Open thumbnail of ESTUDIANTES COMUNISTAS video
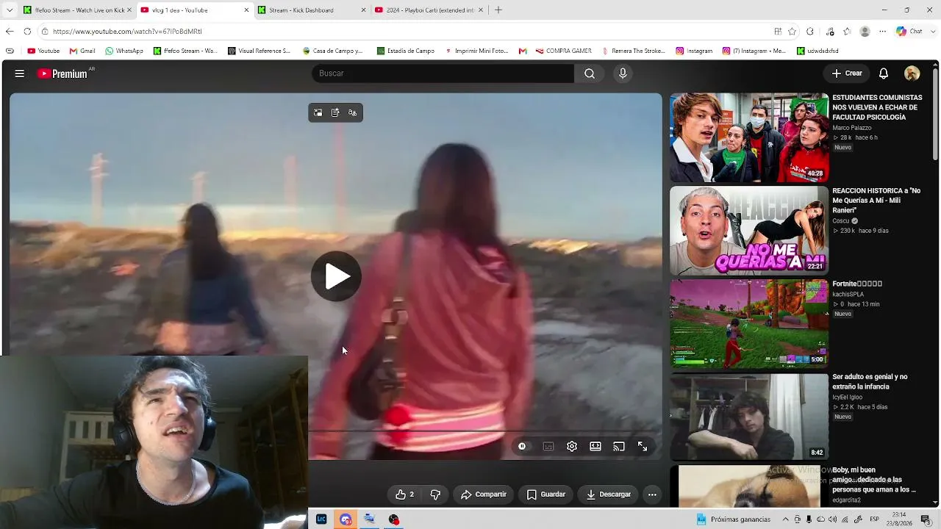941x529 pixels. [x=749, y=137]
